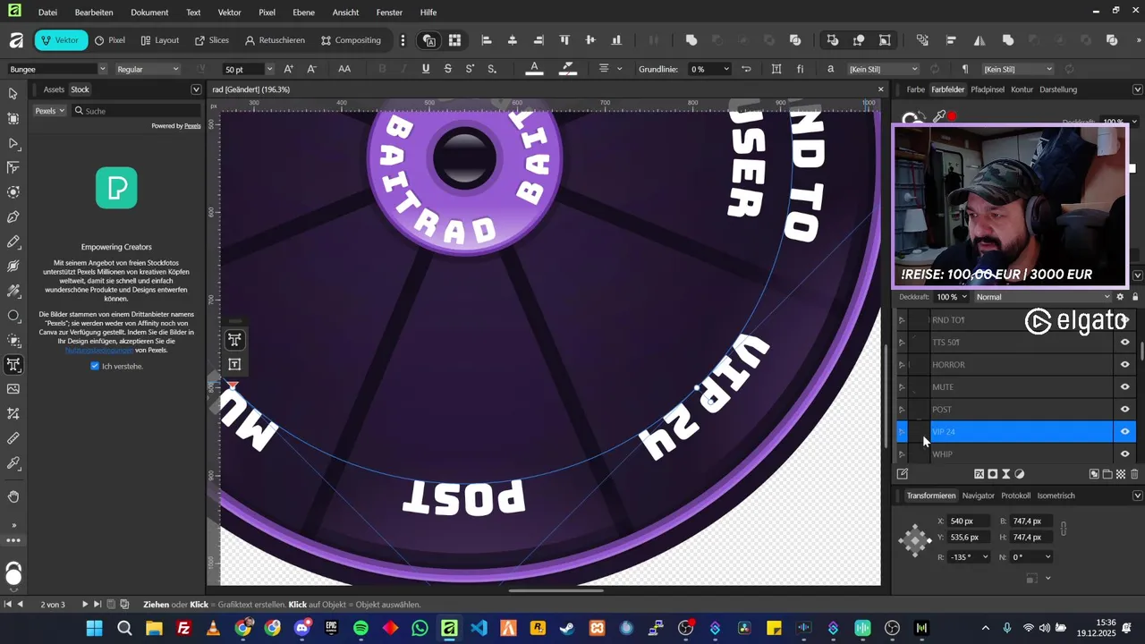Select the Move tool in left toolbar

[x=13, y=94]
